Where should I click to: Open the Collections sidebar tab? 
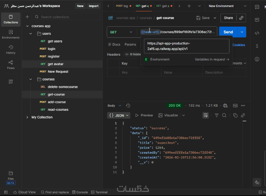click(11, 19)
